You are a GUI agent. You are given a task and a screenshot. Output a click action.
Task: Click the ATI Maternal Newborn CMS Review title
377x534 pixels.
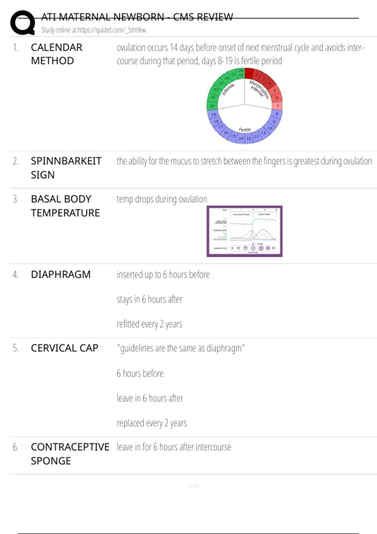[x=137, y=17]
